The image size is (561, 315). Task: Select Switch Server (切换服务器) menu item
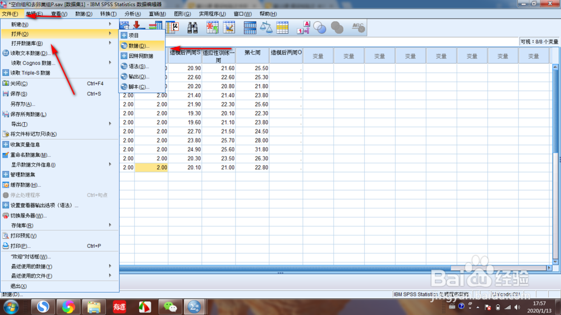tap(59, 216)
